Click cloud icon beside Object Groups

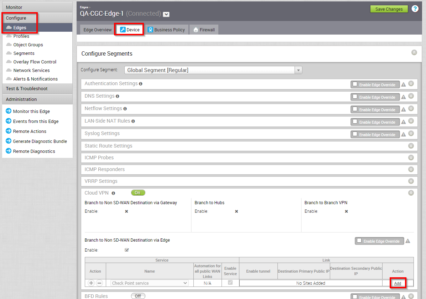[9, 44]
